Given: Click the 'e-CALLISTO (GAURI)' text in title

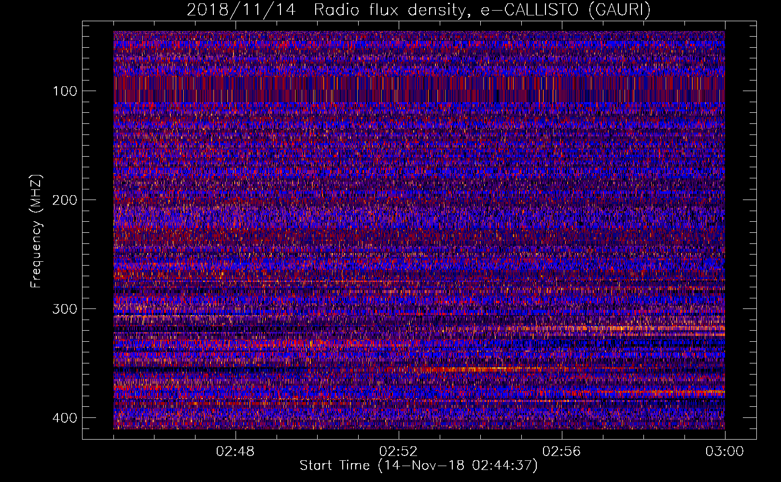Looking at the screenshot, I should (x=565, y=10).
